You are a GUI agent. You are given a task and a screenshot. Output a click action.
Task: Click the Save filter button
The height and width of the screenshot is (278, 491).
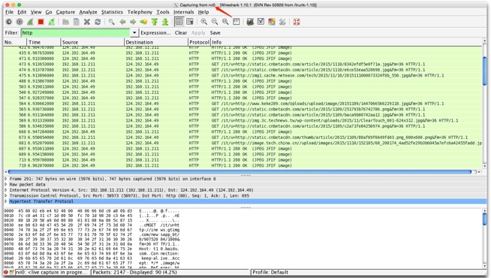point(215,32)
